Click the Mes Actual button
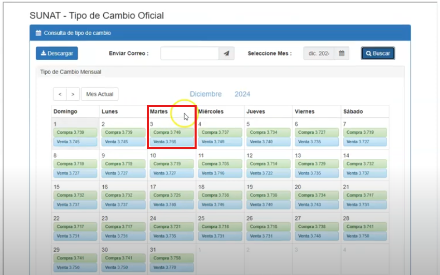Image resolution: width=440 pixels, height=275 pixels. coord(100,94)
